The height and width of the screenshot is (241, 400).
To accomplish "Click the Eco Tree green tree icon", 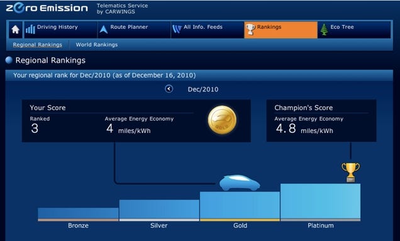I will tap(324, 29).
